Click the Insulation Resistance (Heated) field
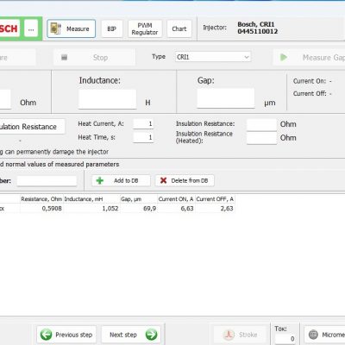Viewport: 345px width, 345px height. [261, 138]
